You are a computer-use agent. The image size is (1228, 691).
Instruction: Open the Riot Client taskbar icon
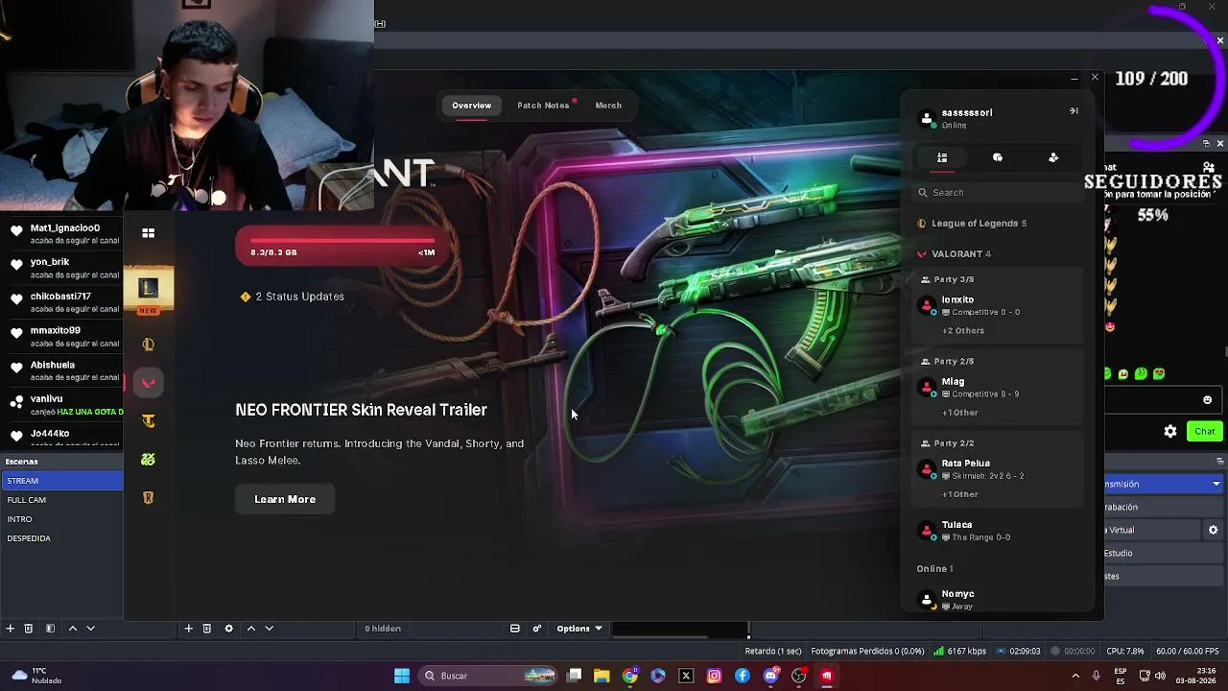point(827,676)
